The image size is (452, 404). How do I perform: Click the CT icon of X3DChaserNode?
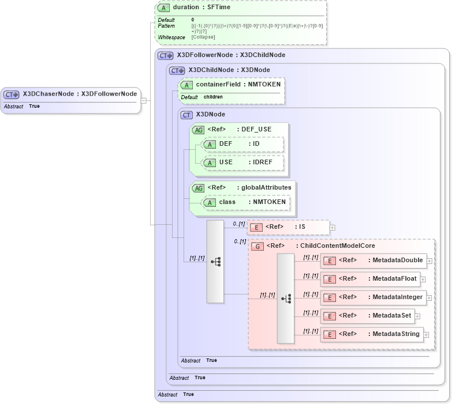click(11, 95)
